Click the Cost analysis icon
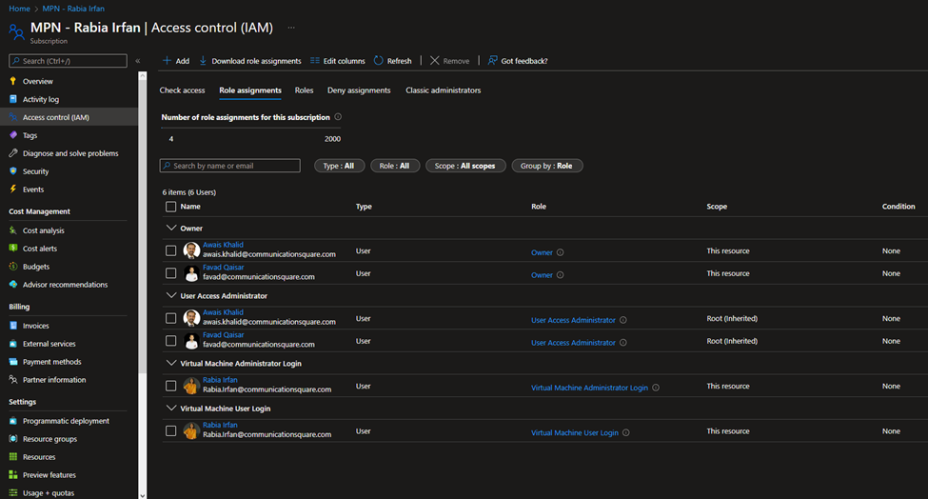Screen dimensions: 928x499 click(x=13, y=230)
